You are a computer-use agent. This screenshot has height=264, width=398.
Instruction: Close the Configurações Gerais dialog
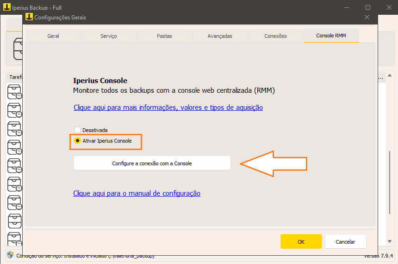click(x=367, y=17)
